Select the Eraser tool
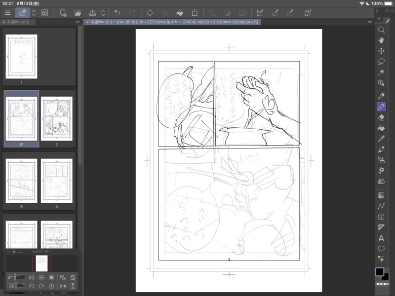Screen dimensions: 395x296 381,117
